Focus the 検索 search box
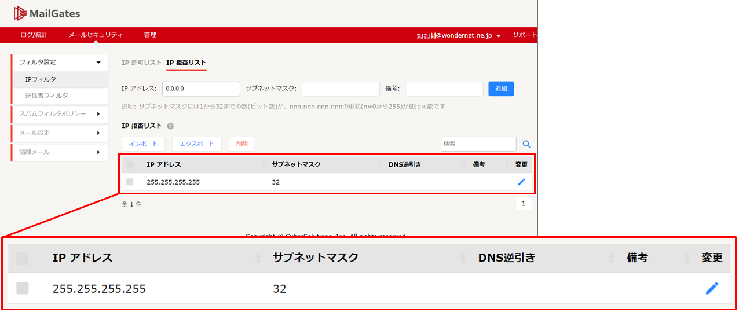The width and height of the screenshot is (739, 312). (x=478, y=144)
